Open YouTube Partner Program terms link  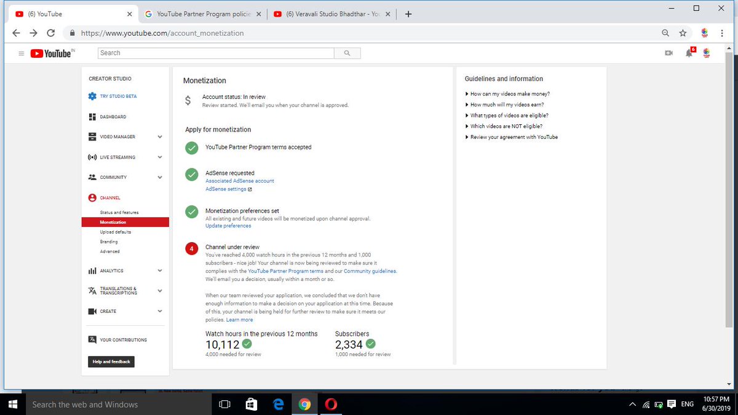point(285,271)
